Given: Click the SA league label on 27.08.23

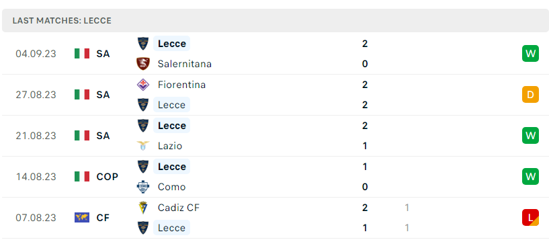Looking at the screenshot, I should [x=103, y=95].
